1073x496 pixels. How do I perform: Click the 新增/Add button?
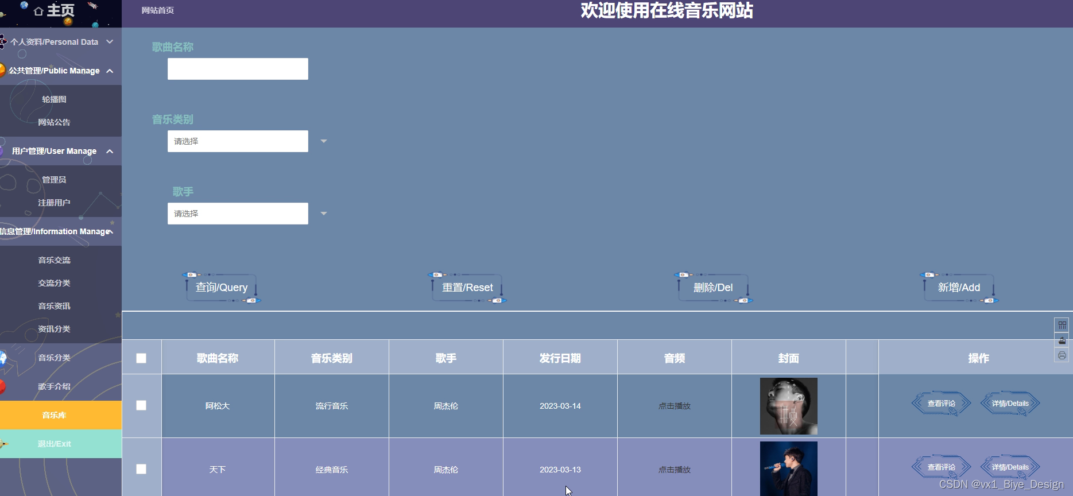pyautogui.click(x=959, y=288)
